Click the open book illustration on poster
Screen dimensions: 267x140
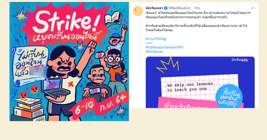click(x=113, y=19)
